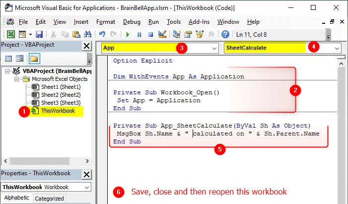Minimize the inner code window
The height and width of the screenshot is (204, 348).
[323, 22]
